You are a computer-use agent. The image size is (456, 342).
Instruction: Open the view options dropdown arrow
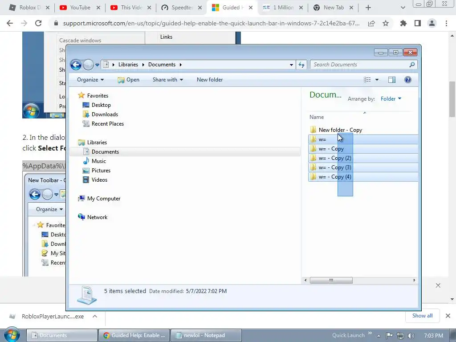click(x=377, y=80)
